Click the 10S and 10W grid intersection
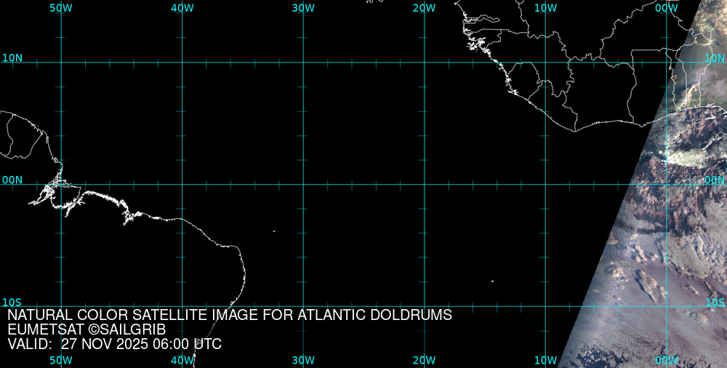The image size is (727, 368). click(545, 305)
